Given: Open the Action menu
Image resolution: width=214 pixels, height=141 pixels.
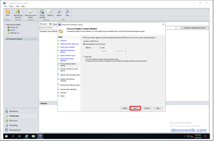Looking at the screenshot, I should point(11,6).
